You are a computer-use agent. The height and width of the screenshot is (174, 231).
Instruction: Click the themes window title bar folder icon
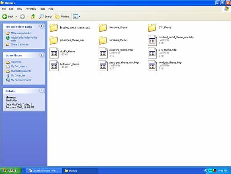2,3
